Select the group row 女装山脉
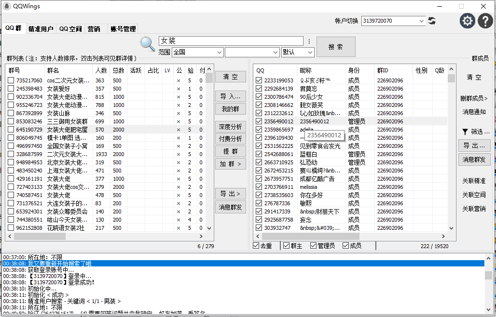The width and height of the screenshot is (496, 317). (106, 113)
